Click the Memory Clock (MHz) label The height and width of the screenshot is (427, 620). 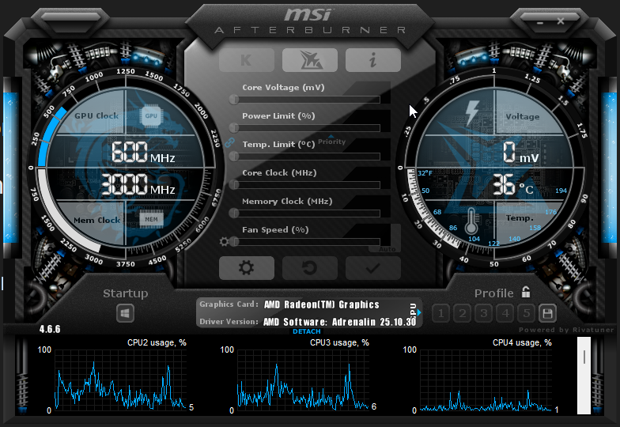[x=287, y=201]
